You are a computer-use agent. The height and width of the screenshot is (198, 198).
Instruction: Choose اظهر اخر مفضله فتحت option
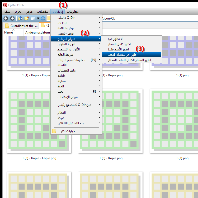tap(131, 55)
